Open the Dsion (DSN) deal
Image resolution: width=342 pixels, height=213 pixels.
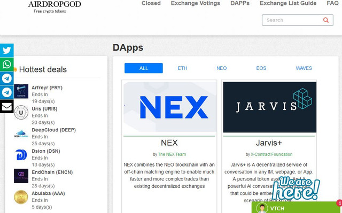pos(46,151)
